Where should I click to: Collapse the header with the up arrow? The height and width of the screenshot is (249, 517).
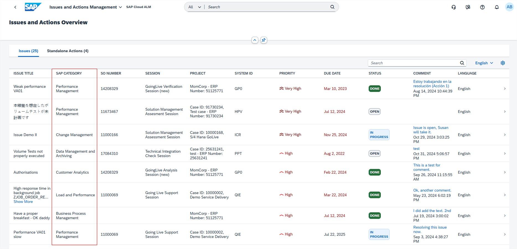click(x=255, y=40)
